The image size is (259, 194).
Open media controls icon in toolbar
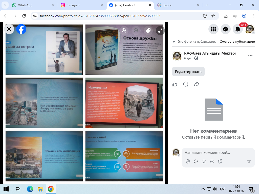(x=235, y=16)
